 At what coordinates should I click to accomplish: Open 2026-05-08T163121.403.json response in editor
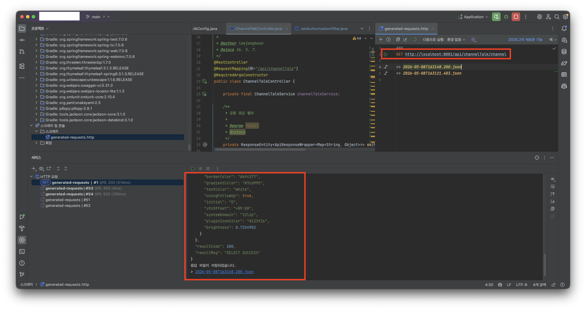[432, 73]
